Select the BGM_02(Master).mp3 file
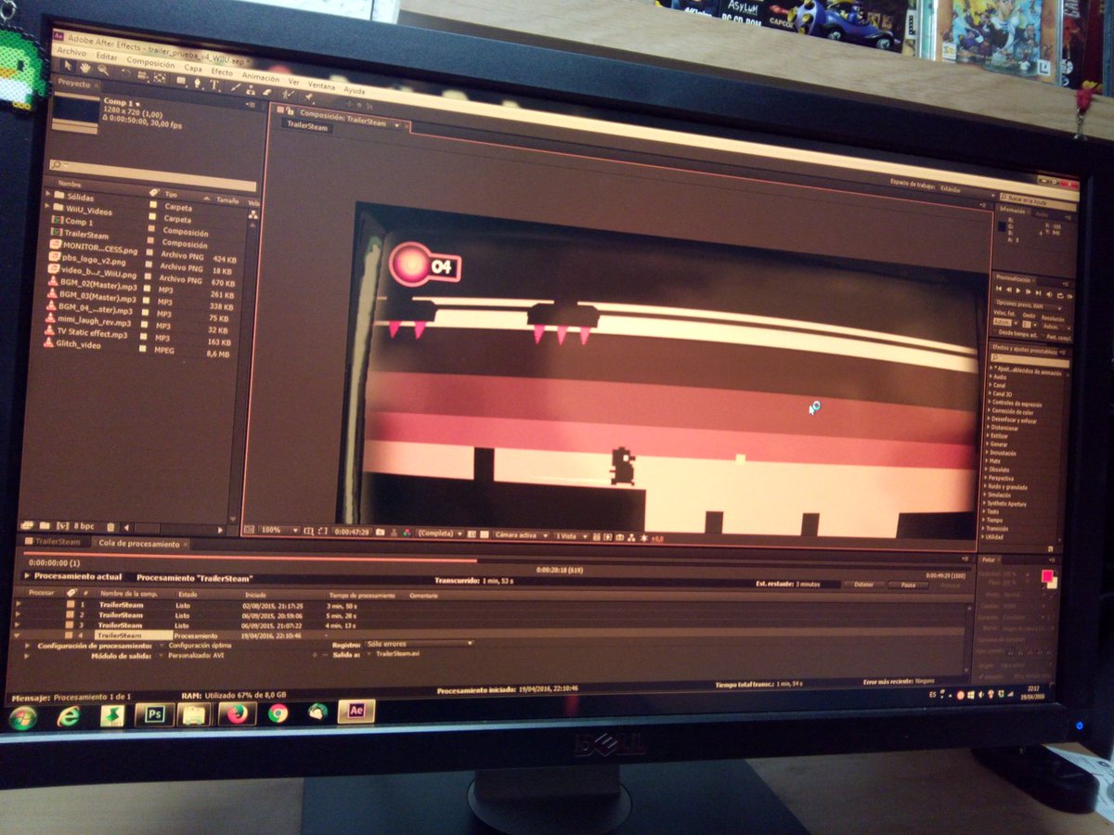The width and height of the screenshot is (1114, 835). click(98, 285)
